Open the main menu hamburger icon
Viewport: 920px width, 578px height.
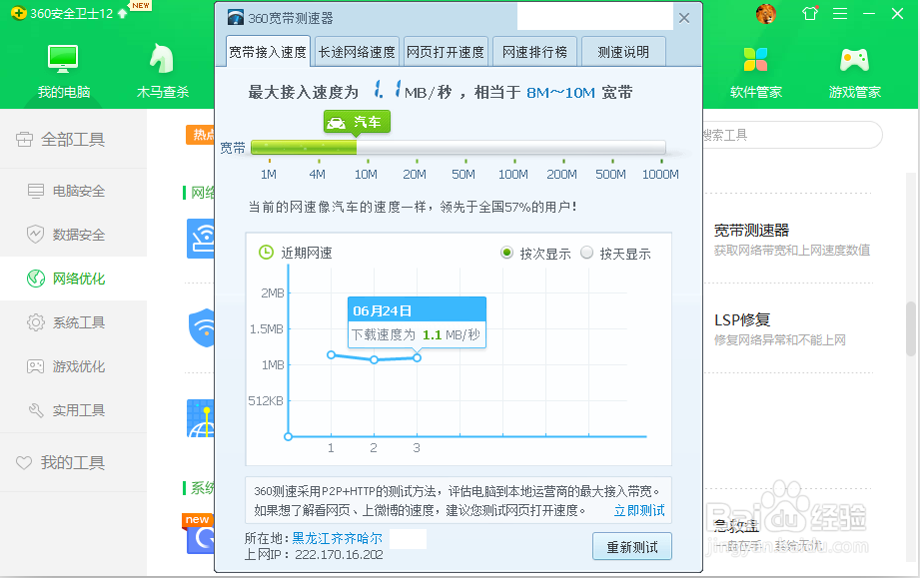click(840, 14)
